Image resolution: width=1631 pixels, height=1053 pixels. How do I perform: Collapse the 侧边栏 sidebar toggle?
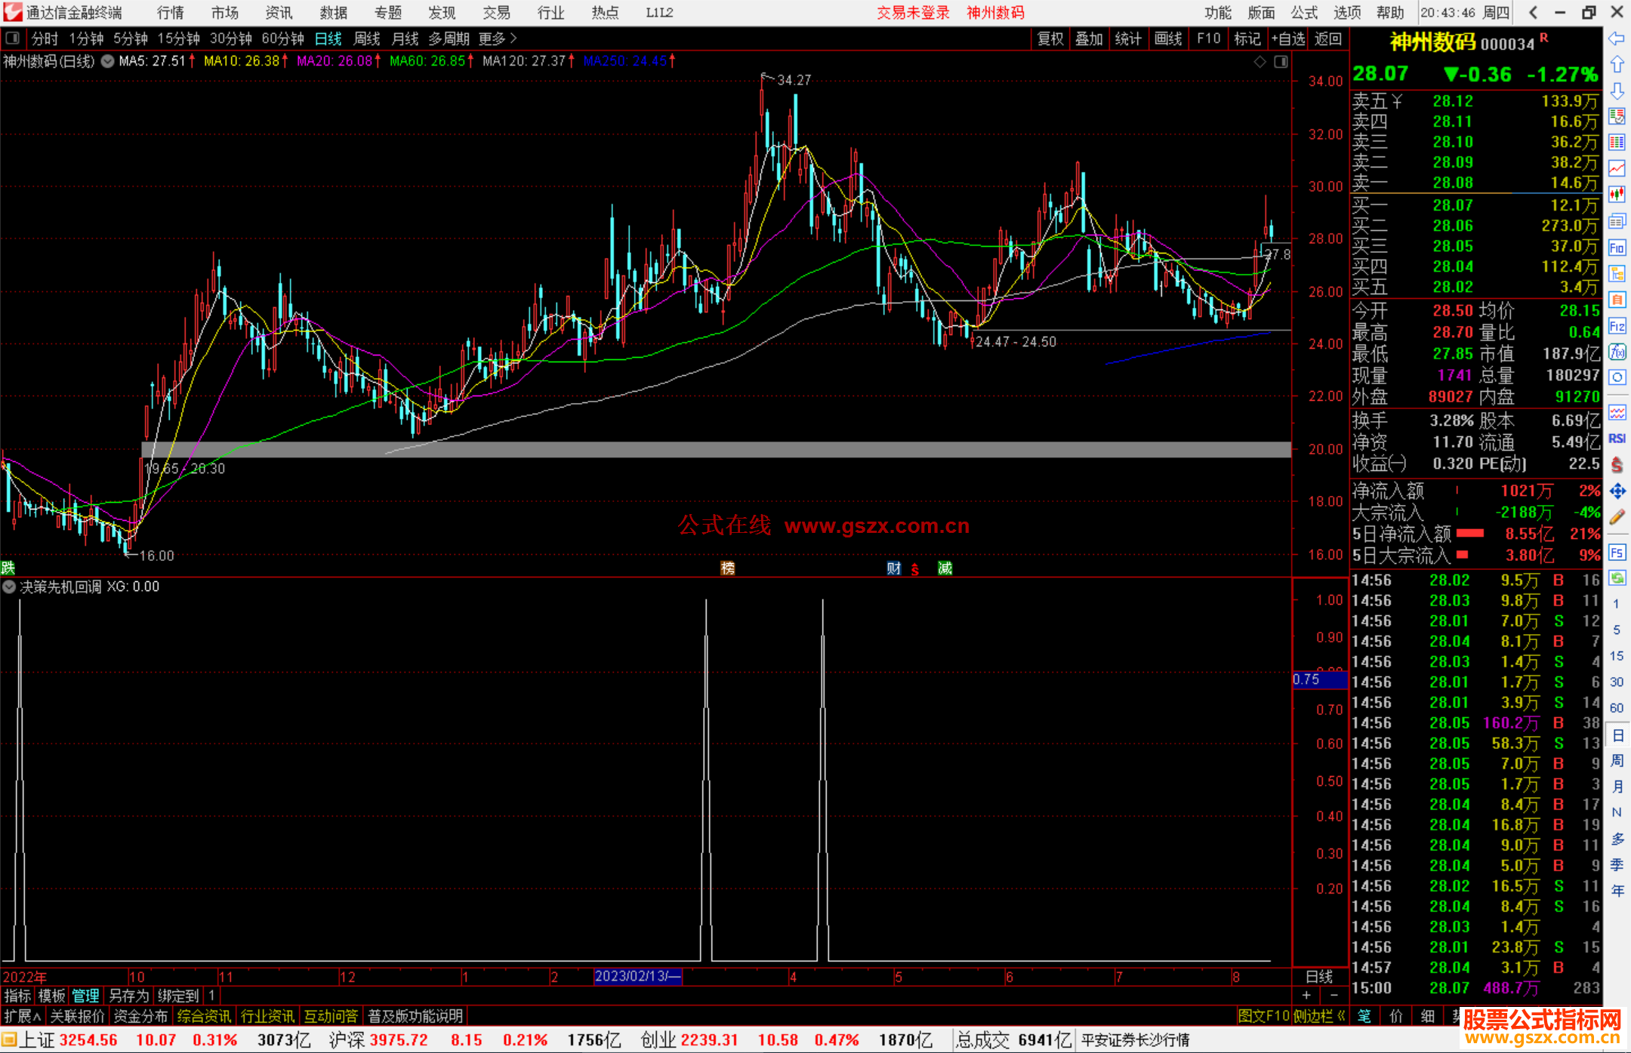[x=1319, y=1016]
